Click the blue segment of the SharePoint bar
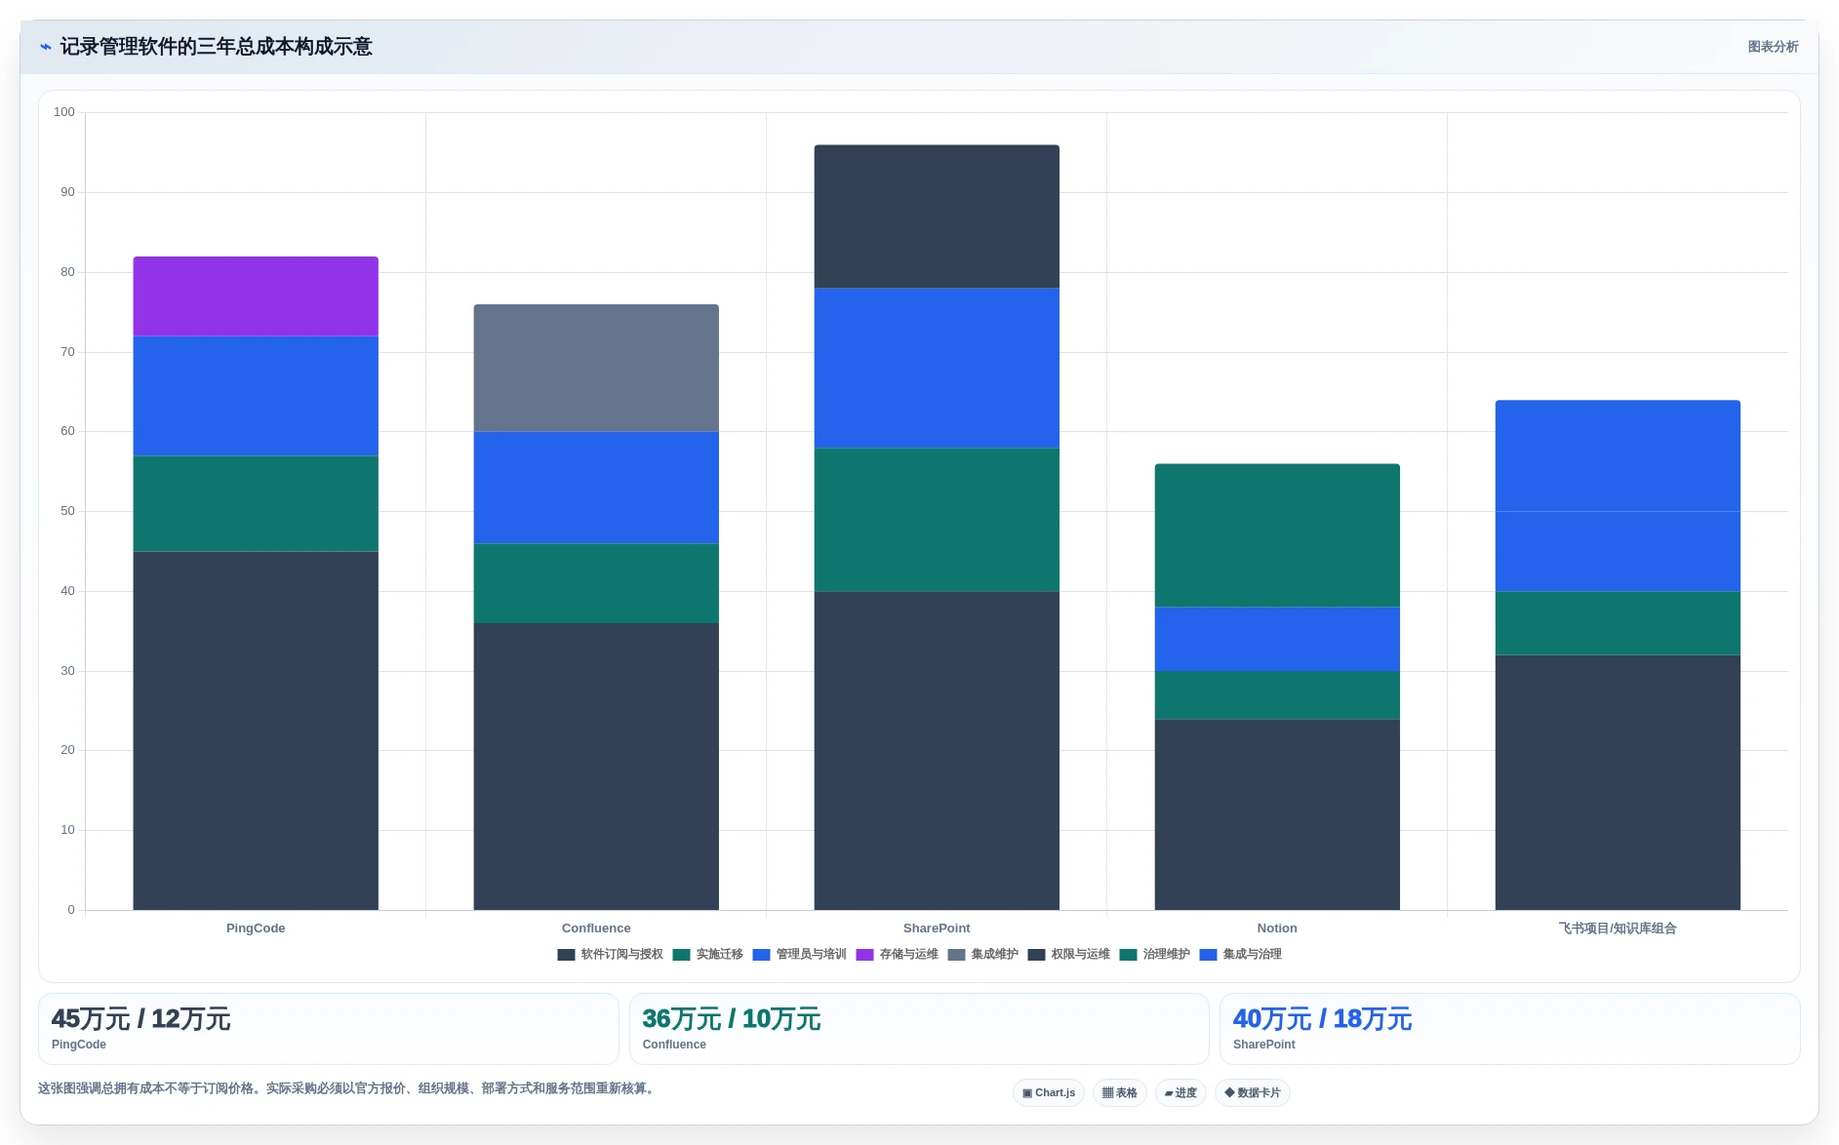This screenshot has height=1145, width=1839. pos(937,369)
